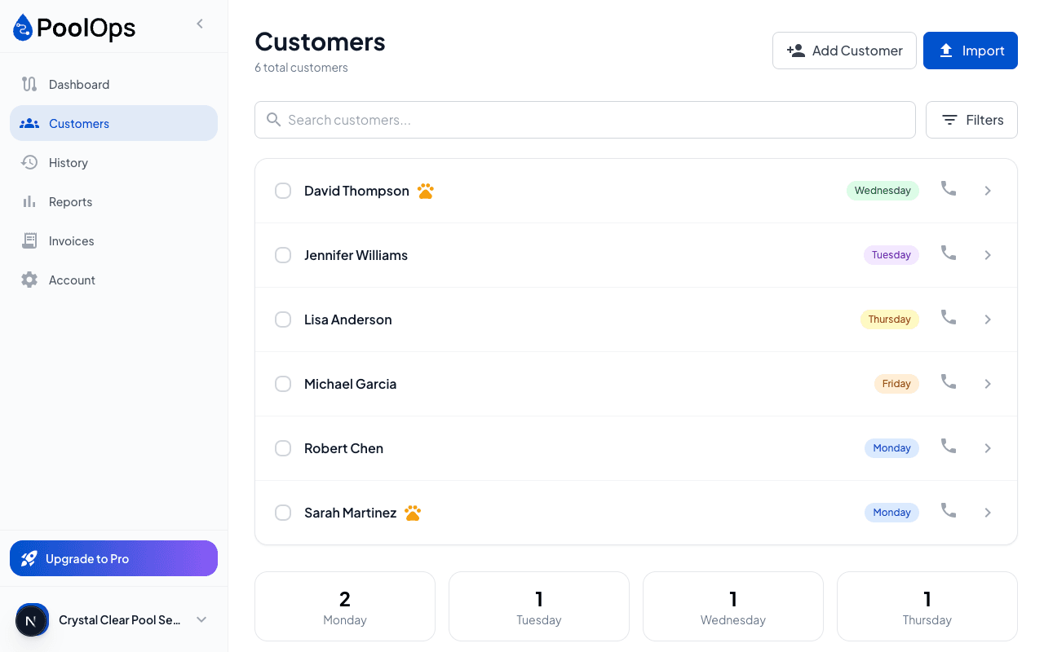
Task: Select Lisa Anderson's checkbox
Action: (x=283, y=319)
